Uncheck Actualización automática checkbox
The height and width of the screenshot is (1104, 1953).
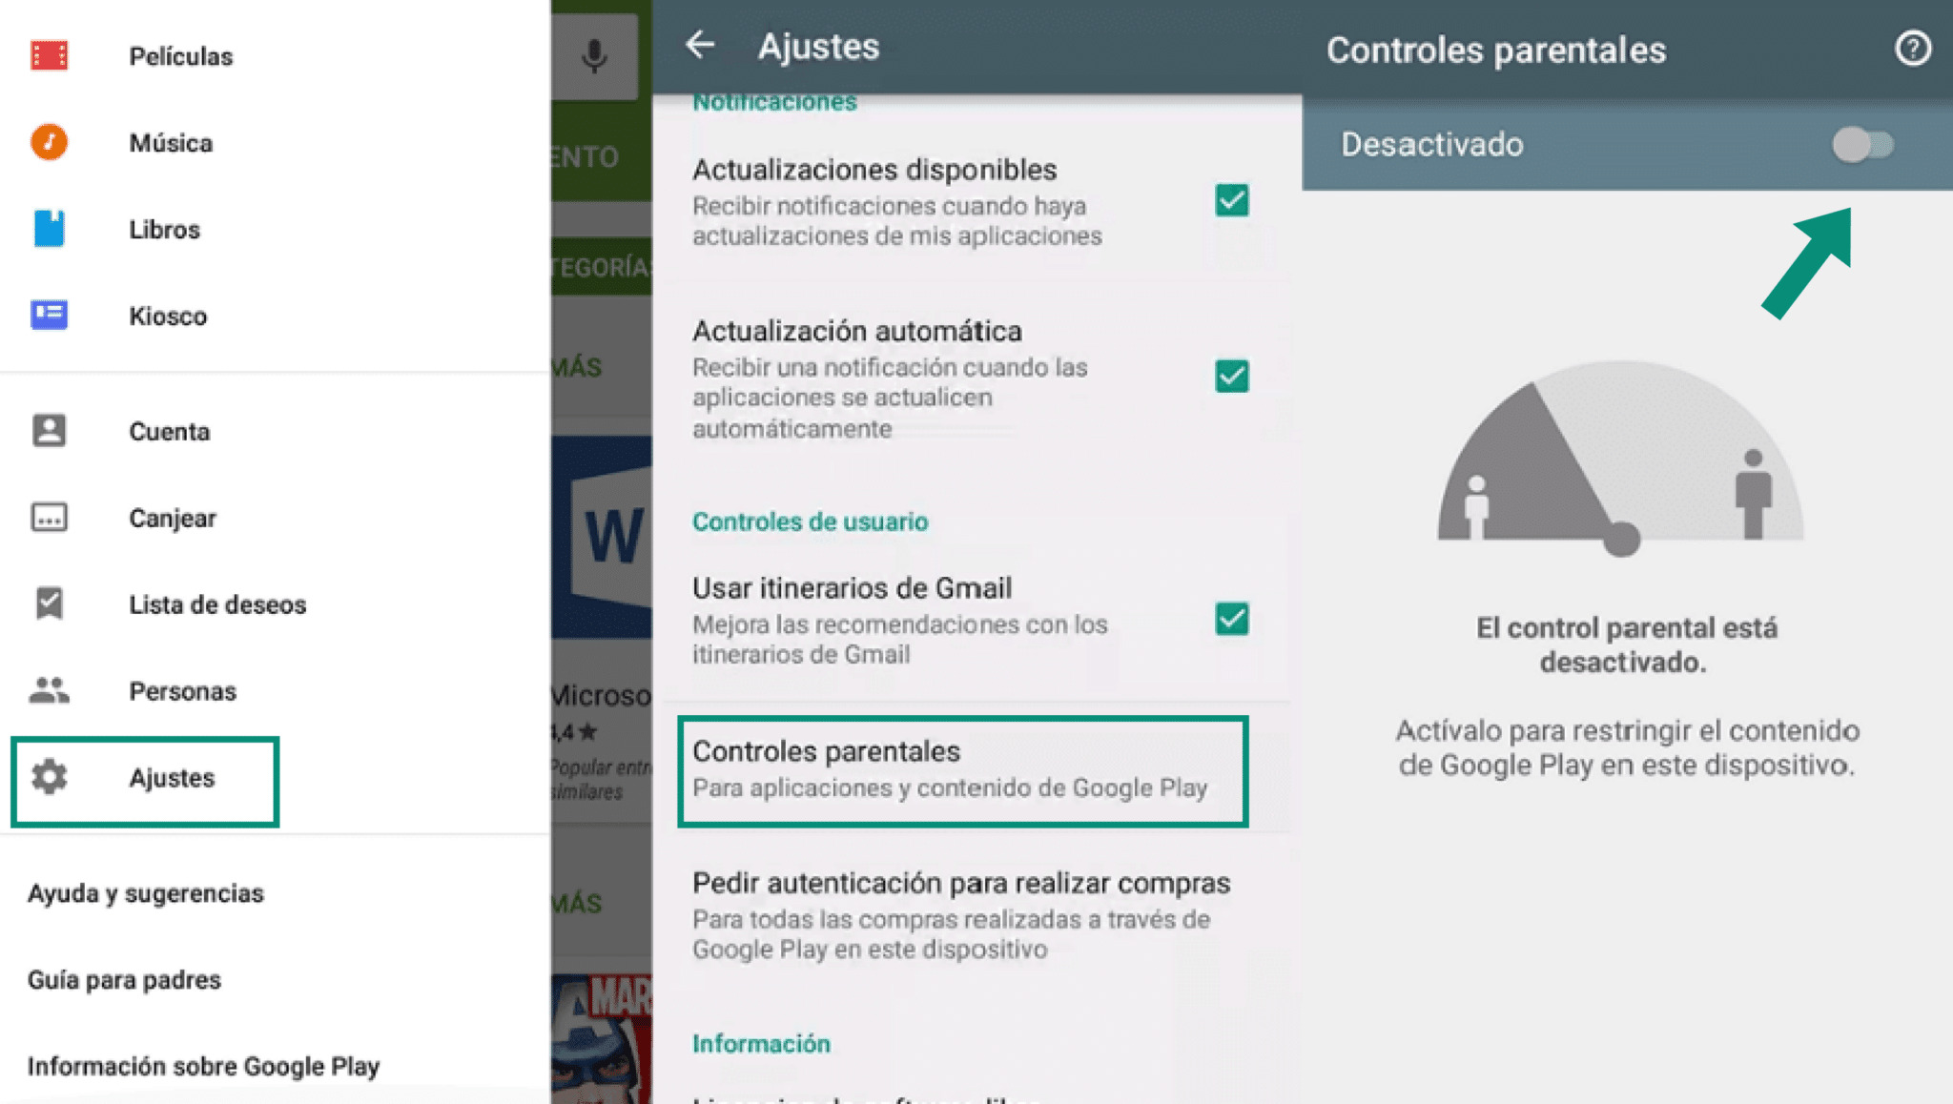tap(1232, 376)
